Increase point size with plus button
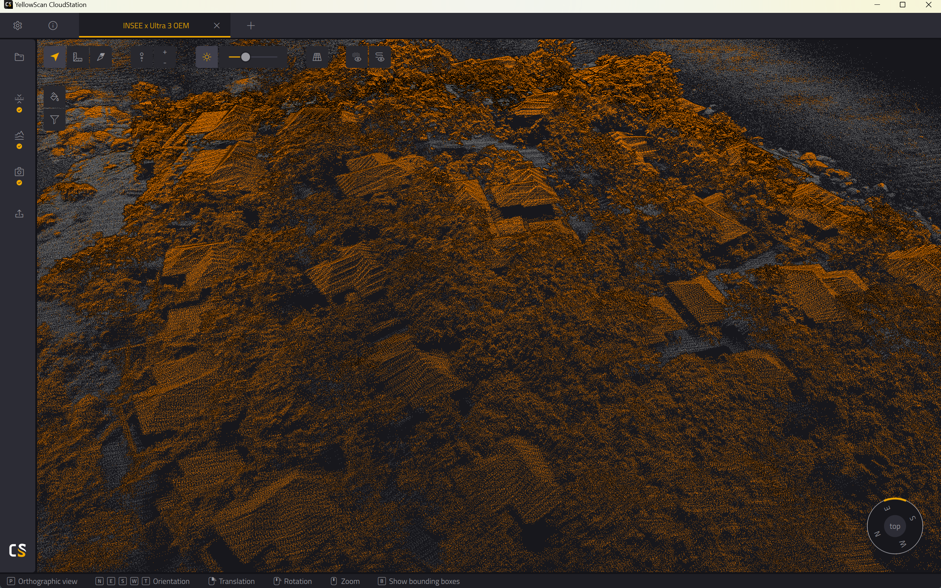941x588 pixels. pyautogui.click(x=165, y=52)
